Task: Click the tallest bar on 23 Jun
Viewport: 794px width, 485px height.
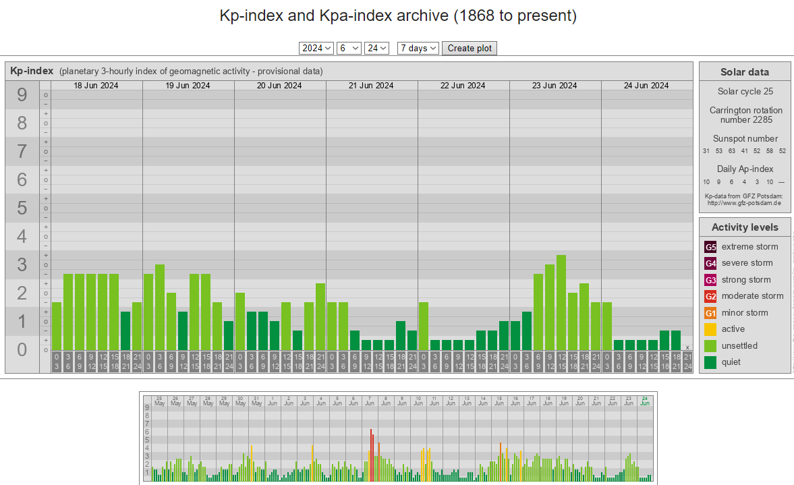Action: pos(561,302)
